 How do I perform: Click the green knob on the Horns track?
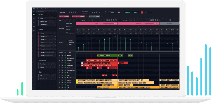tap(65, 63)
